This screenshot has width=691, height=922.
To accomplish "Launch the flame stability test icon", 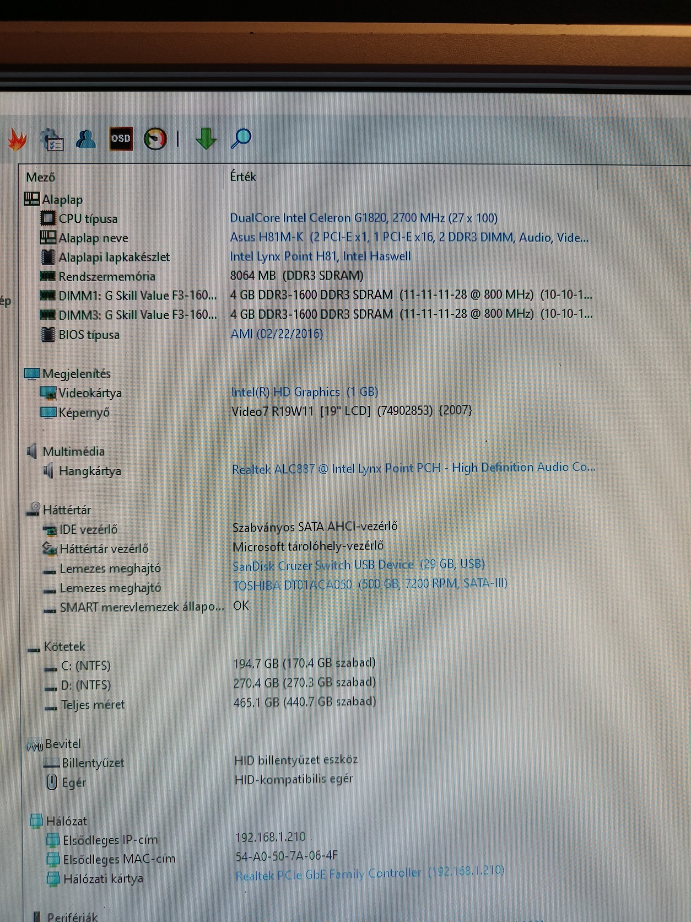I will [17, 140].
